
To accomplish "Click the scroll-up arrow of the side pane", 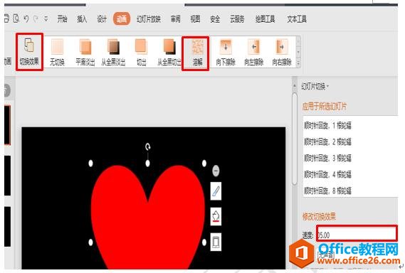I will pyautogui.click(x=295, y=85).
